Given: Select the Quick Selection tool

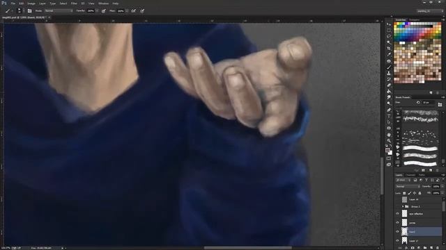Looking at the screenshot, I should [x=389, y=42].
